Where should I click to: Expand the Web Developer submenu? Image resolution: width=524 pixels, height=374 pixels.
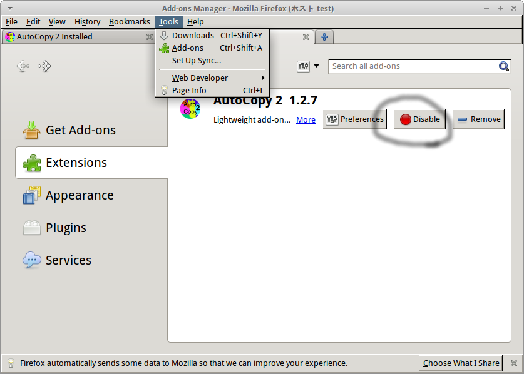(212, 78)
